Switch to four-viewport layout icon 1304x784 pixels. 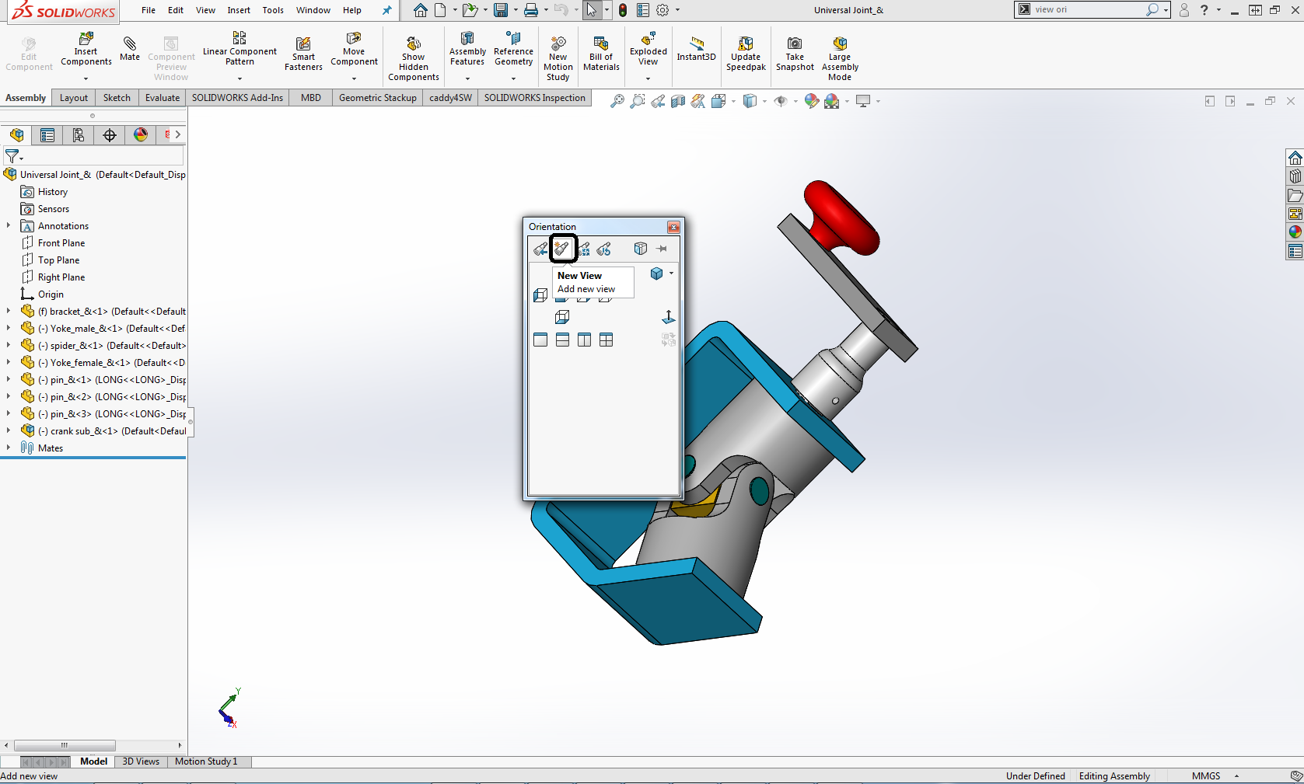606,340
